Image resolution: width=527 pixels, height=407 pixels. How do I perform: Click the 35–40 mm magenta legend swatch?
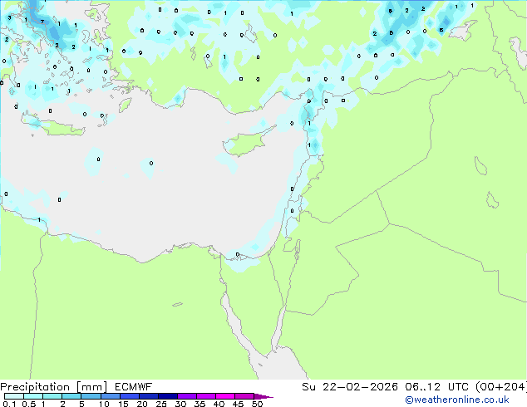coord(205,396)
